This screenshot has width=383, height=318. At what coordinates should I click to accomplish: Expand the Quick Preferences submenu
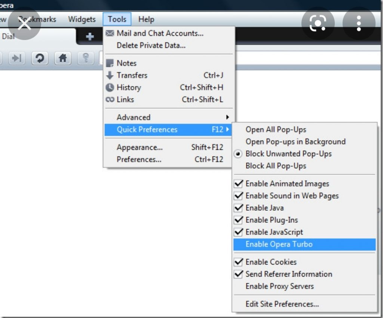pyautogui.click(x=168, y=130)
